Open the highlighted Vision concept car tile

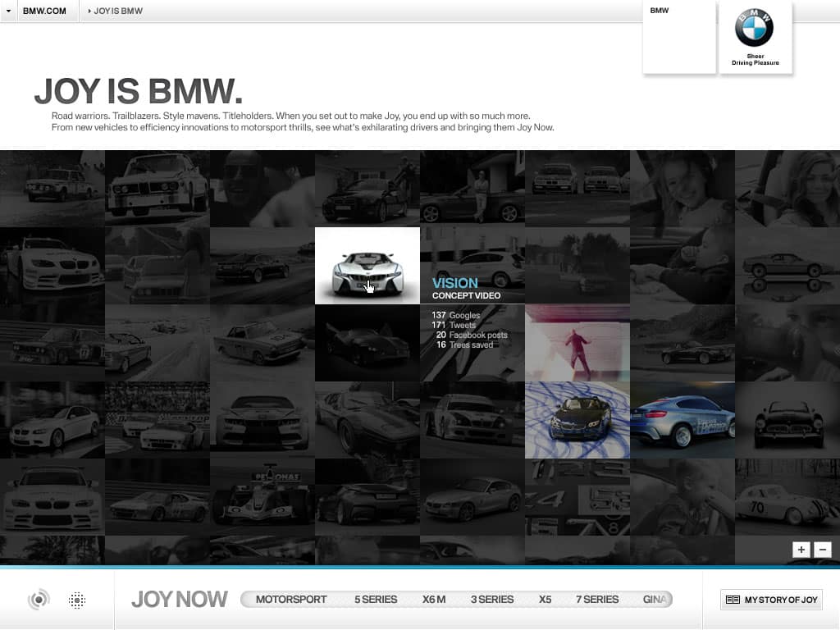pyautogui.click(x=367, y=265)
